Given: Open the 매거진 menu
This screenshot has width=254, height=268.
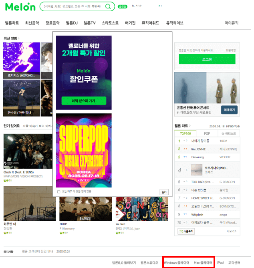Looking at the screenshot, I should (130, 23).
